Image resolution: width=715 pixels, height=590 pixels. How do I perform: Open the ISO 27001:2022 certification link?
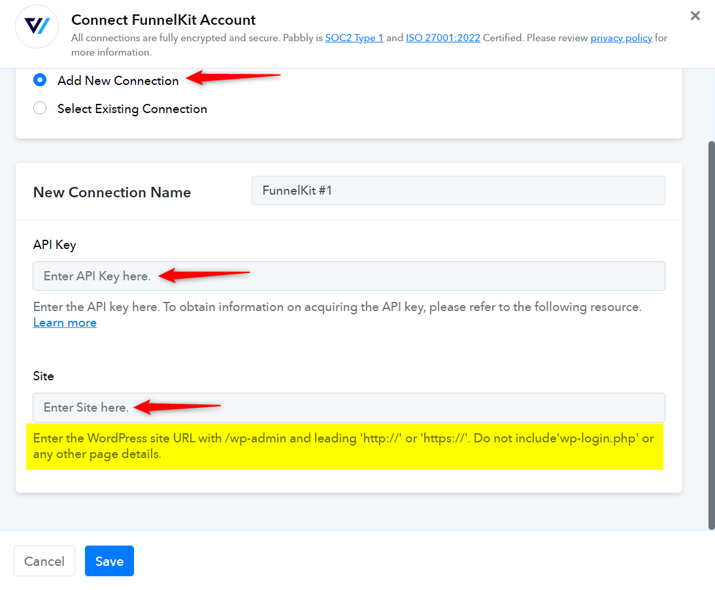coord(442,38)
